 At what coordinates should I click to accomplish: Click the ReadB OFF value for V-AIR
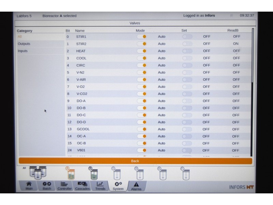[236, 80]
